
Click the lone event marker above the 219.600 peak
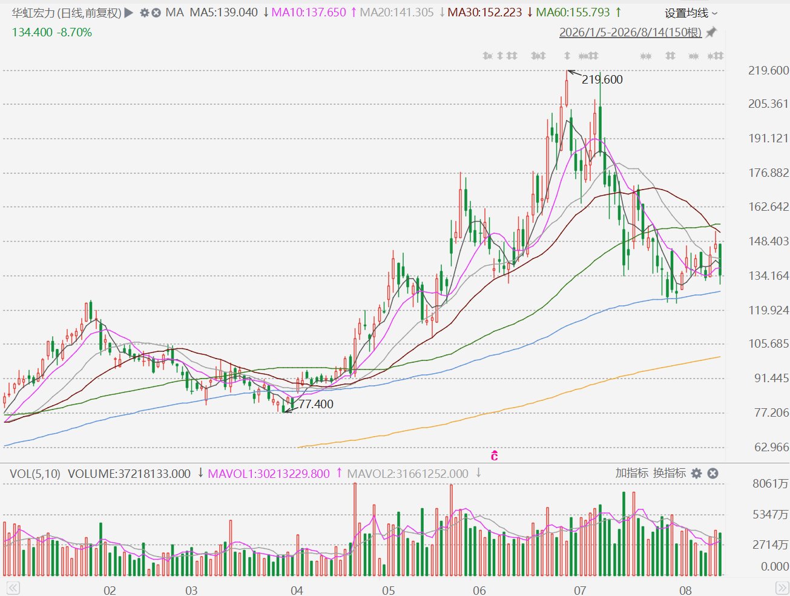(x=567, y=56)
